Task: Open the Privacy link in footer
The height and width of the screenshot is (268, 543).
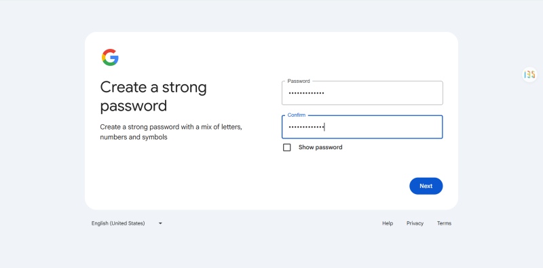Action: coord(415,223)
